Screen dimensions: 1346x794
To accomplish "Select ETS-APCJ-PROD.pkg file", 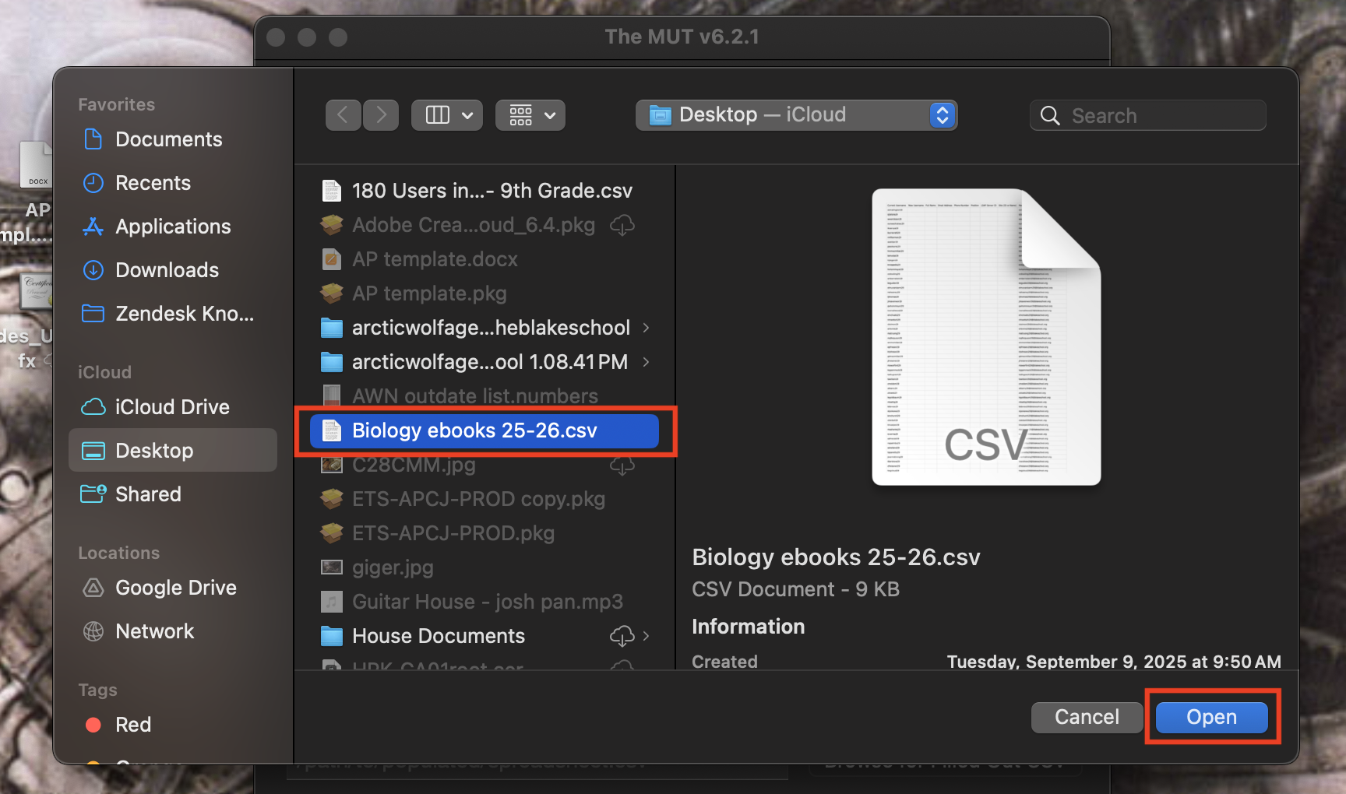I will (x=484, y=533).
